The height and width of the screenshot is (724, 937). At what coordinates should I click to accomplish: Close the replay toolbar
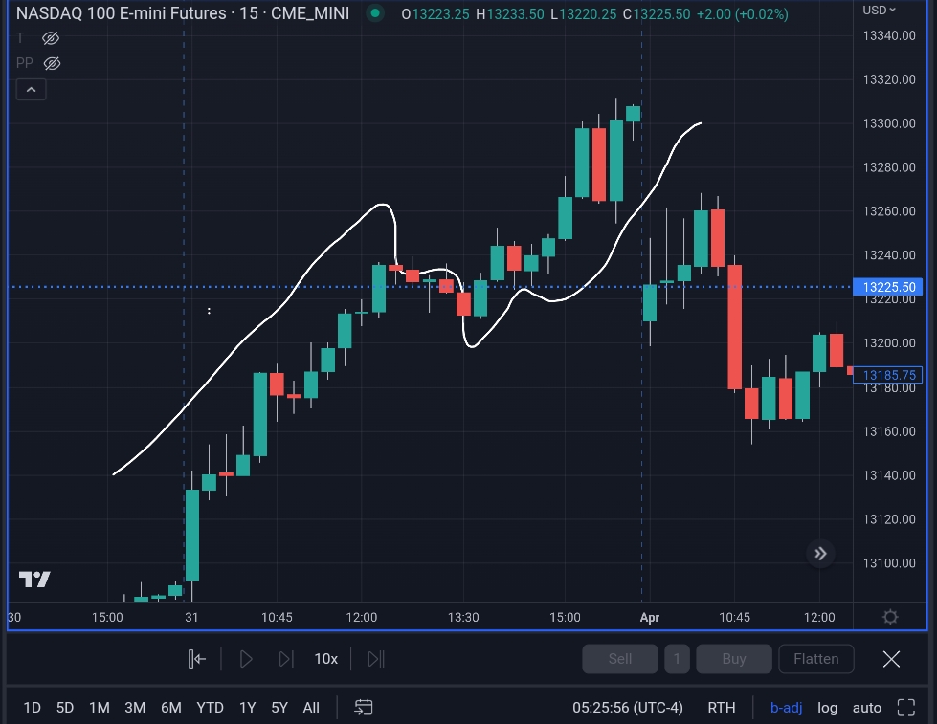891,659
